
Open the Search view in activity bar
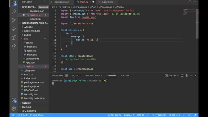14,12
